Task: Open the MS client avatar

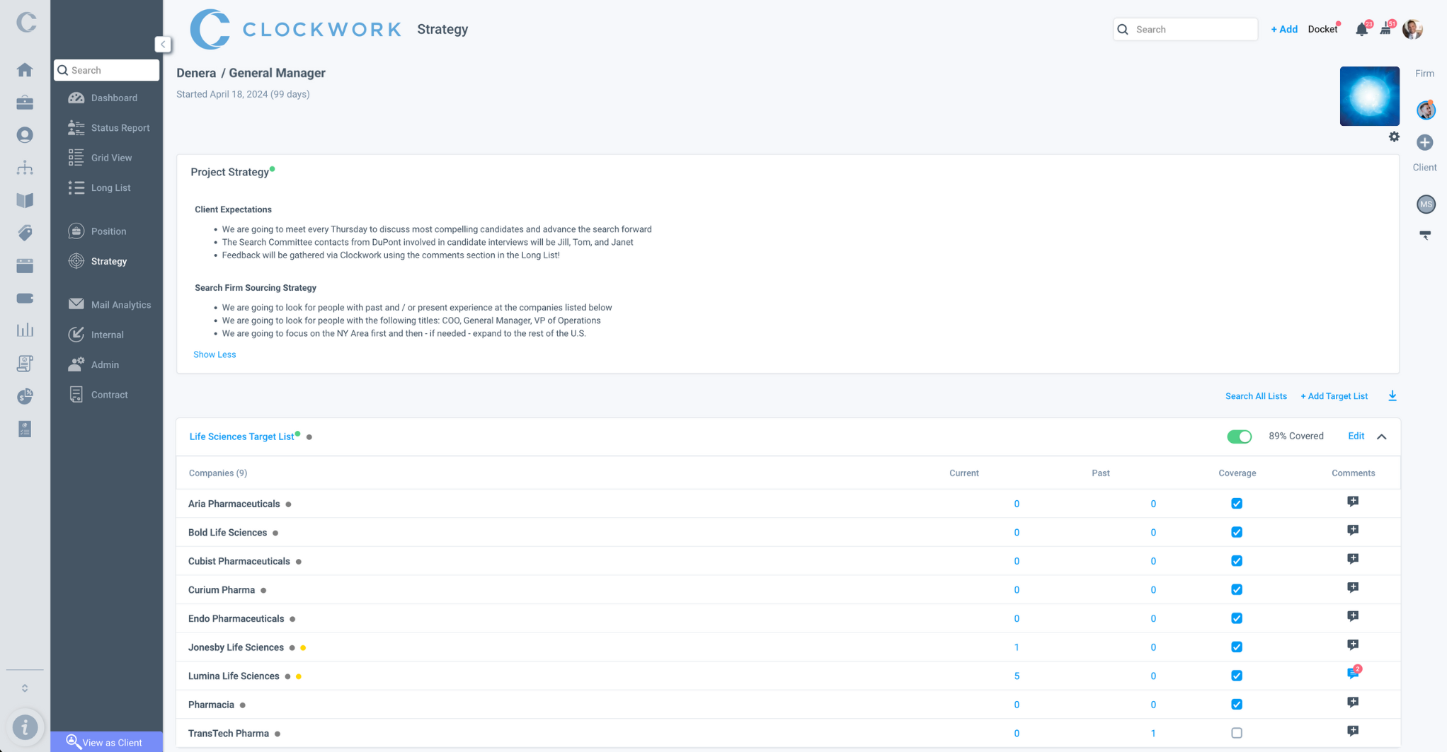Action: pos(1426,204)
